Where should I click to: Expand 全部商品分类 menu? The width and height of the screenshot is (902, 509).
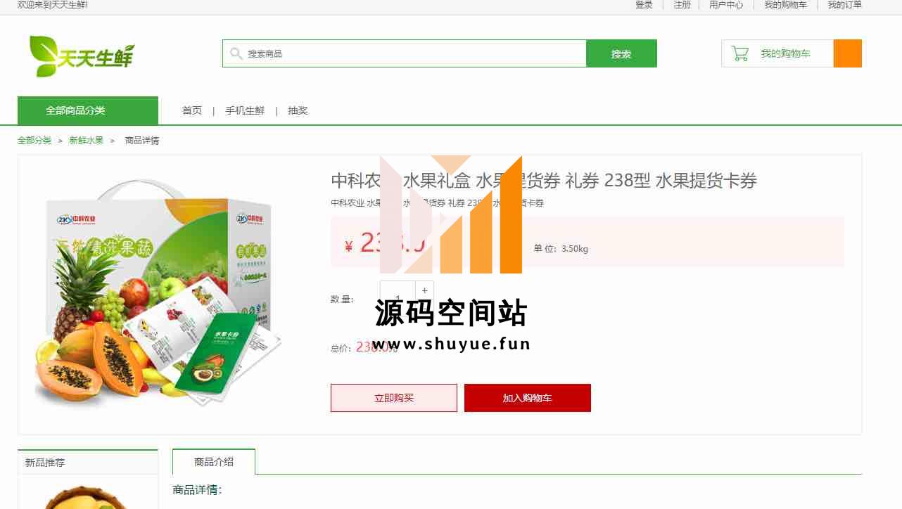[x=88, y=110]
